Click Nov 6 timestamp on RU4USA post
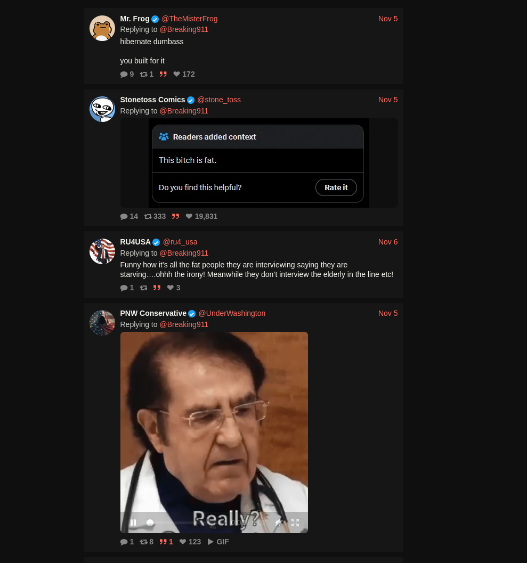 [x=387, y=242]
